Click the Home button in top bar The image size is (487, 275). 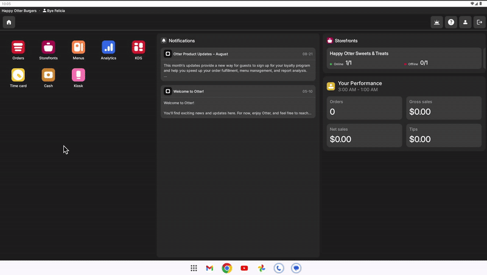coord(9,23)
